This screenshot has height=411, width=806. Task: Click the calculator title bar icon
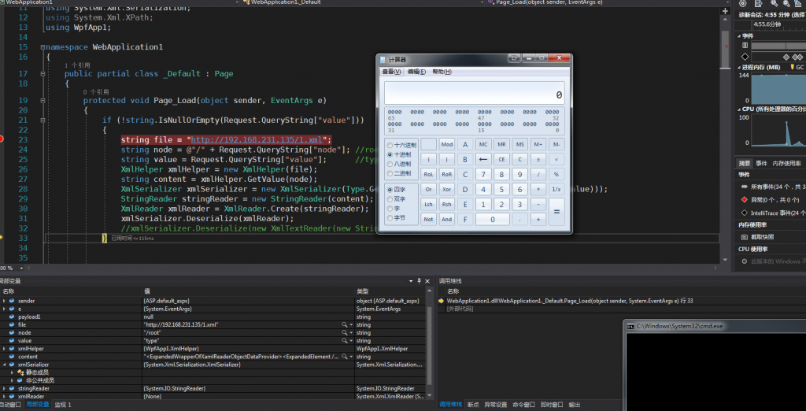coord(382,60)
